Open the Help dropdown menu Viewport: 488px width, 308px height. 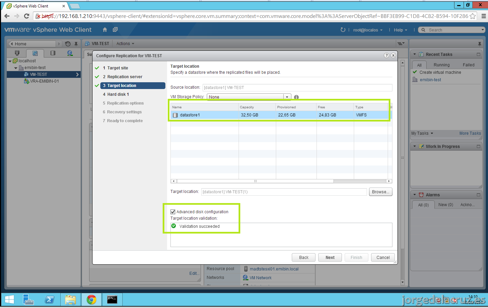pos(401,30)
